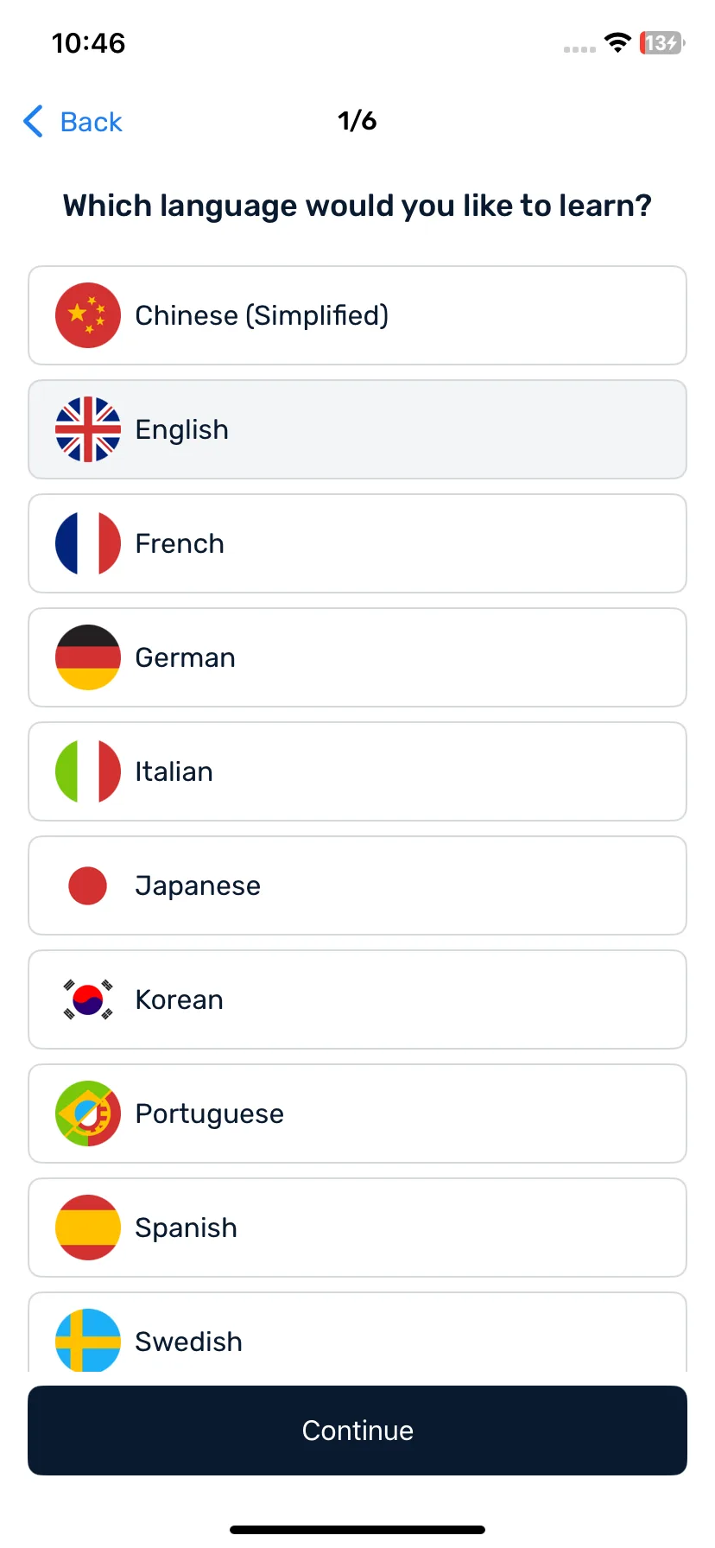Screen dimensions: 715x1548
Task: Tap the Japanese red circle flag icon
Action: 88,885
